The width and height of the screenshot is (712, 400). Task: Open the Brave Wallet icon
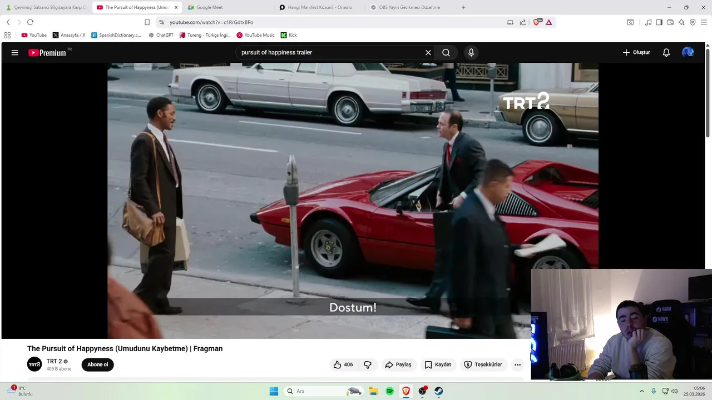(670, 22)
